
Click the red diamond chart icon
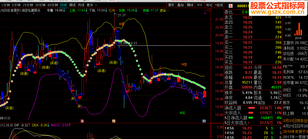[205, 10]
